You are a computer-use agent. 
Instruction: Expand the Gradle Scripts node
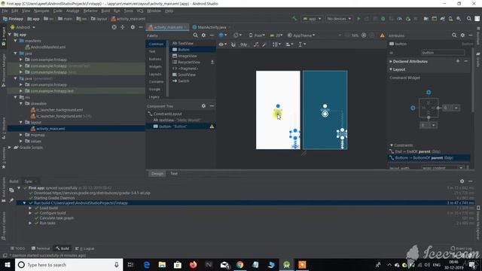(x=10, y=148)
